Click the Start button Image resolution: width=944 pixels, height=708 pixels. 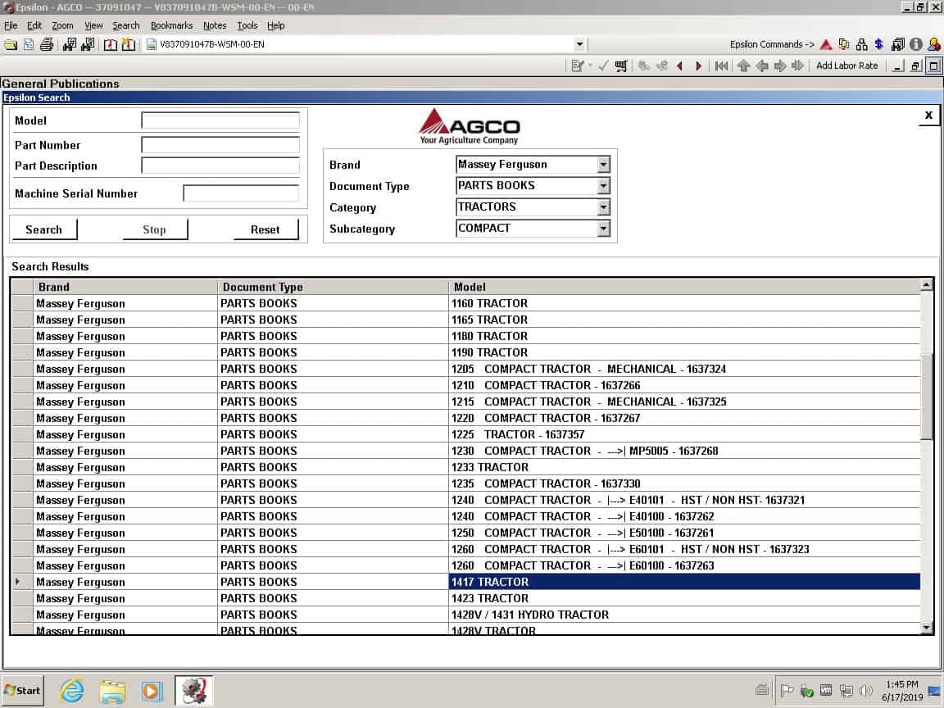[x=23, y=691]
